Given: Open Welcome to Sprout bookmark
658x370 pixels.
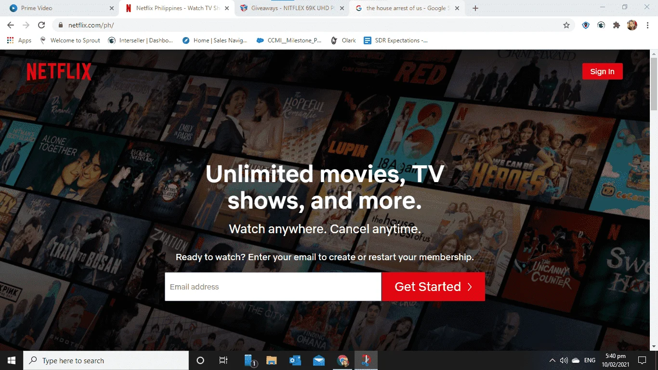Looking at the screenshot, I should click(x=70, y=40).
